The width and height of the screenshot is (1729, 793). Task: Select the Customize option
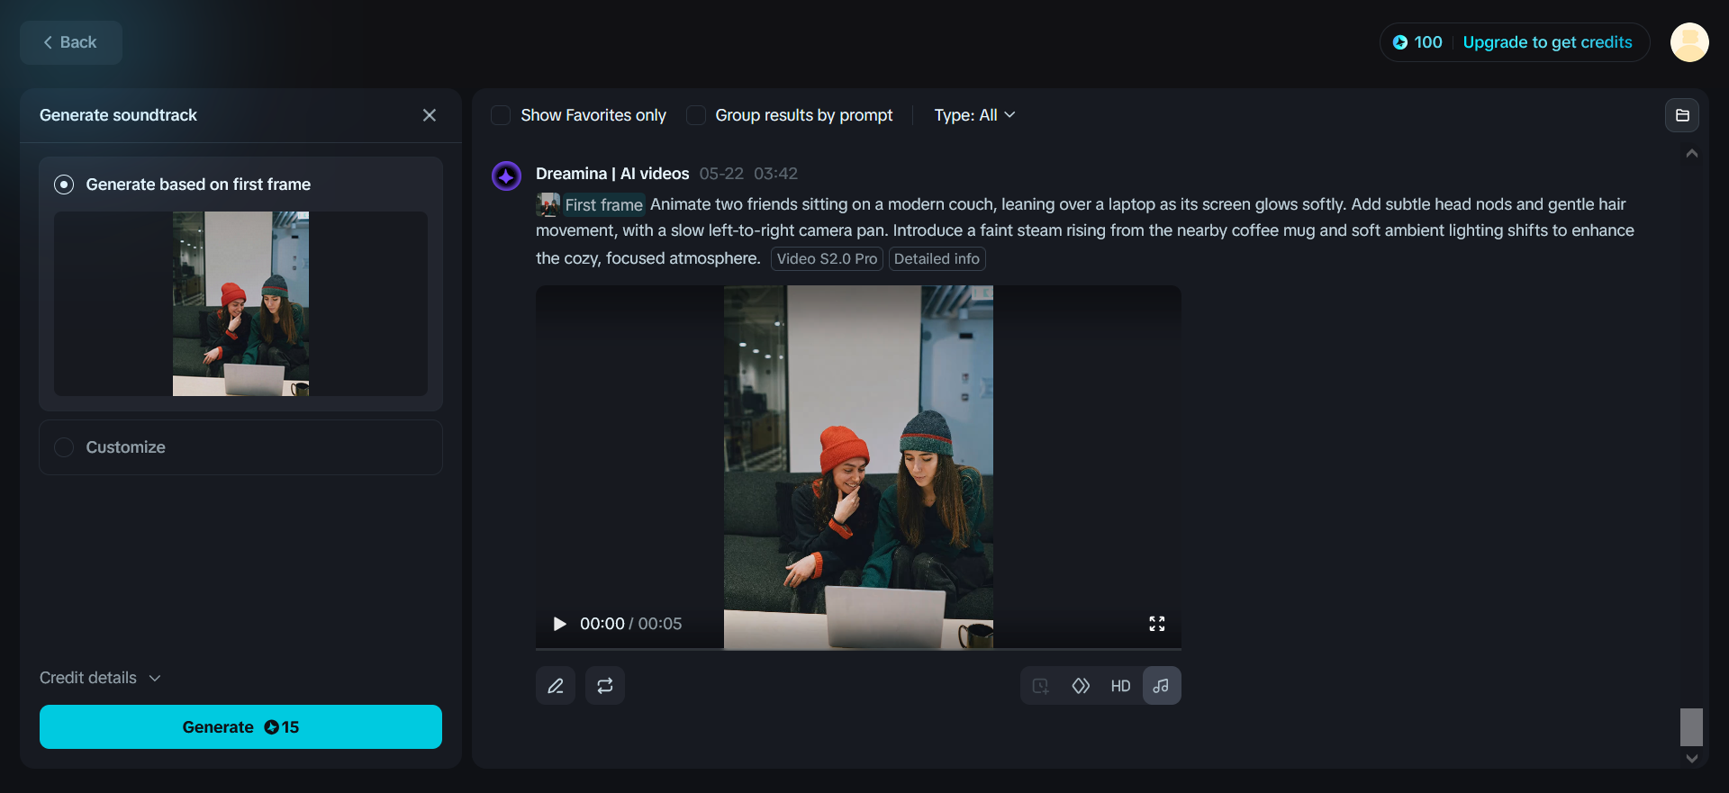[240, 447]
